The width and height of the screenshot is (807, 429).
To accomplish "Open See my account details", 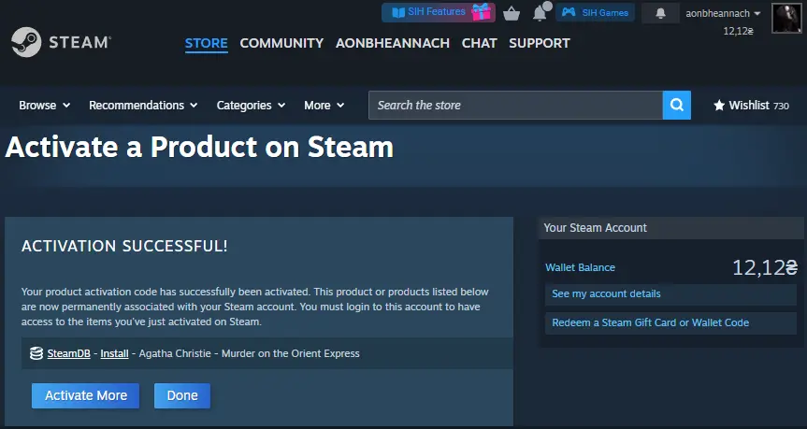I will (670, 294).
